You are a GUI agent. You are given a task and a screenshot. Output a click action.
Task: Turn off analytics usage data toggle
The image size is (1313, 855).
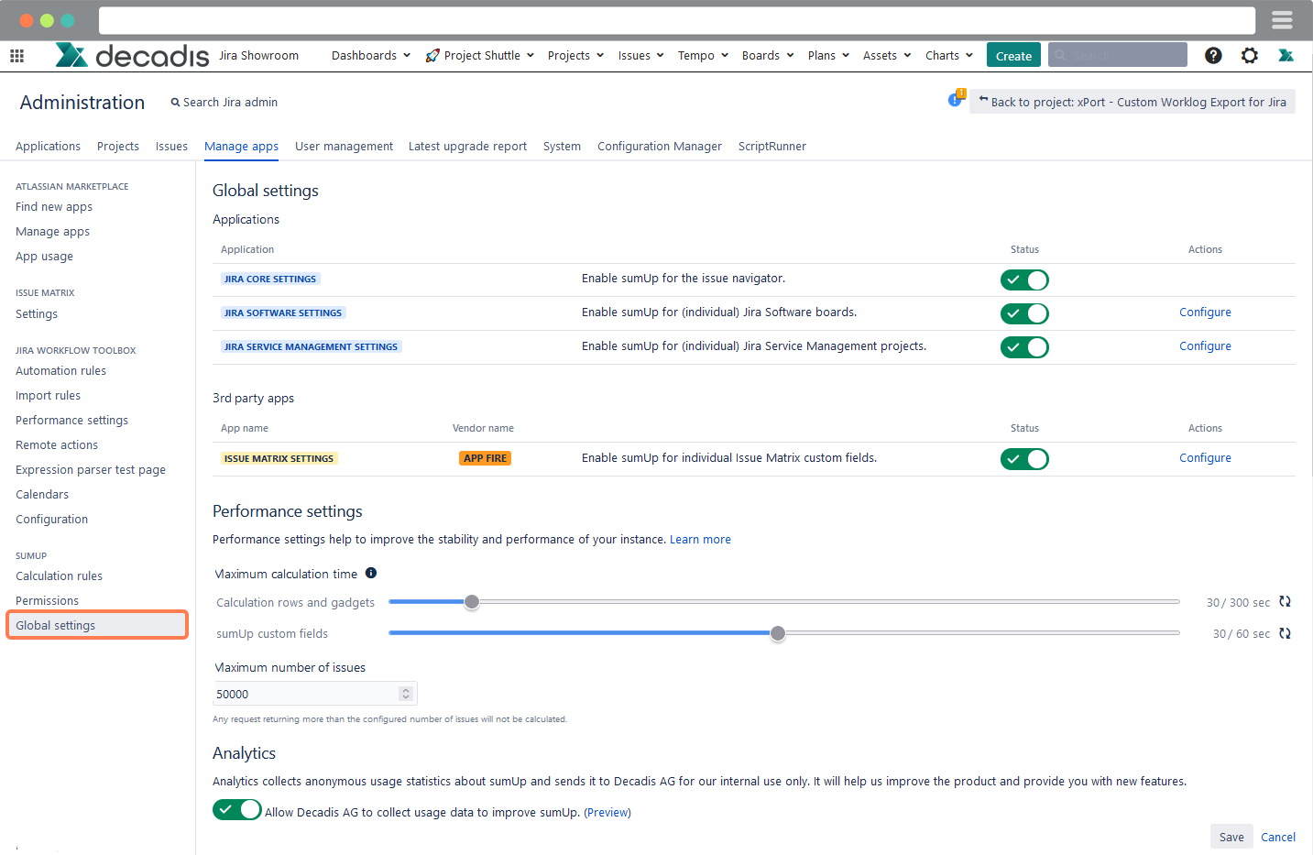(236, 810)
